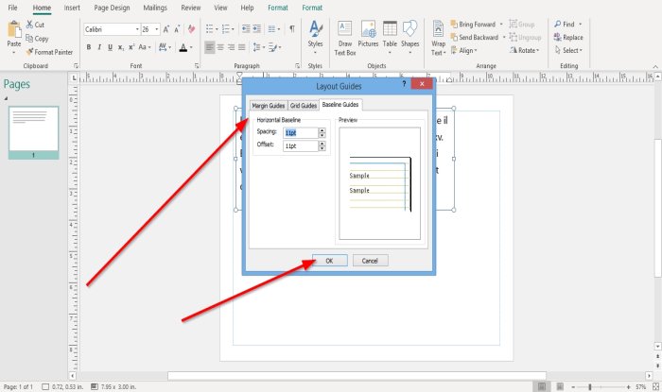Increase paragraph indent
Viewport: 662px width, 392px height.
(256, 29)
